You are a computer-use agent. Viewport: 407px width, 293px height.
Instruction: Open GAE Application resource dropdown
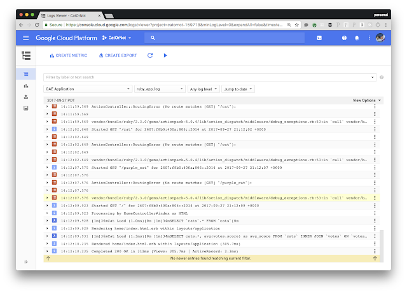(88, 89)
